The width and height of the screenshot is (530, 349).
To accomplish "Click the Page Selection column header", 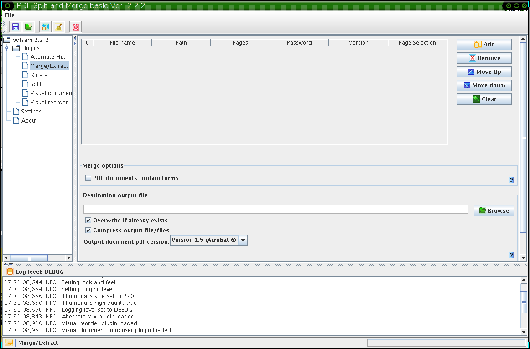I will tap(417, 42).
